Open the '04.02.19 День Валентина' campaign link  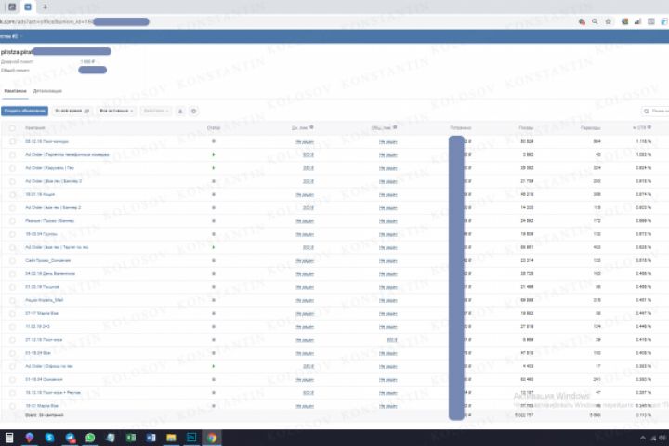coord(50,273)
